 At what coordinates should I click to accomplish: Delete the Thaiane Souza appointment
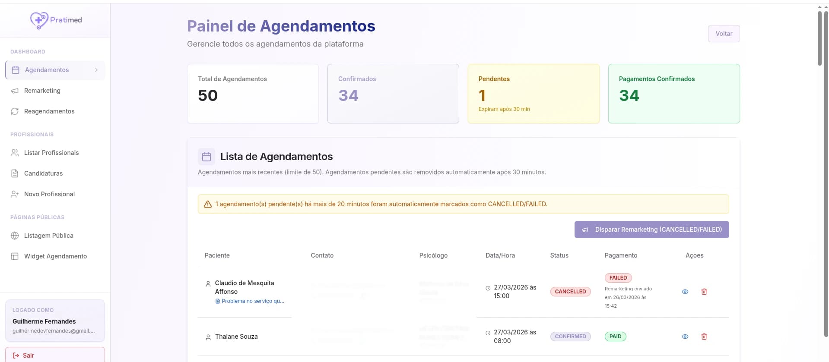point(704,337)
